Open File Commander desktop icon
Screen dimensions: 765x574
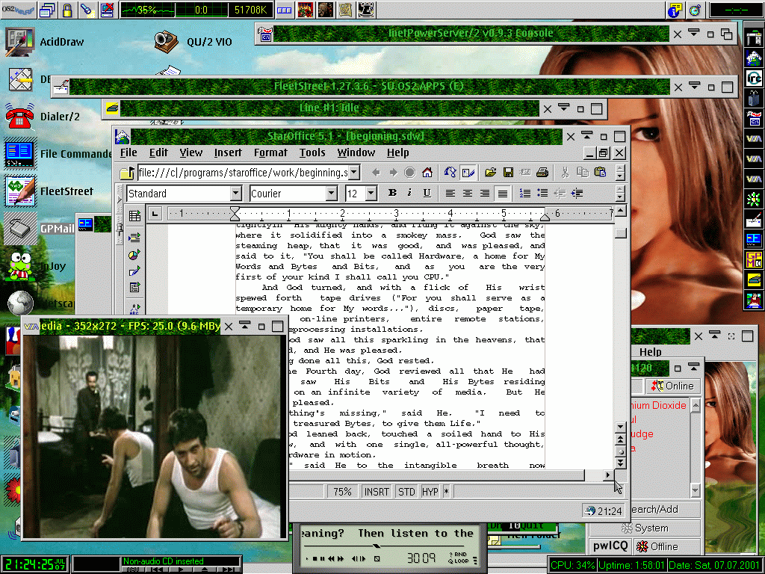[x=19, y=154]
